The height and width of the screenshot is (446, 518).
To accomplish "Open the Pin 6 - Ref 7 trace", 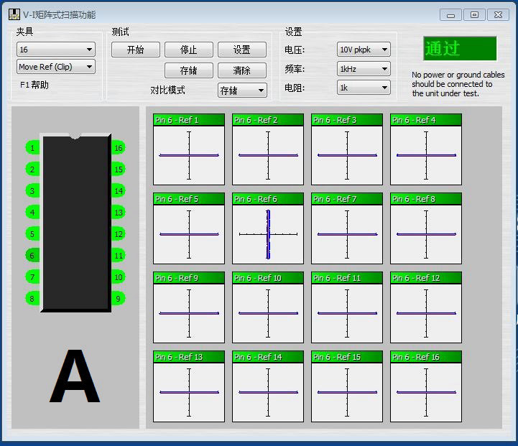I will click(347, 228).
